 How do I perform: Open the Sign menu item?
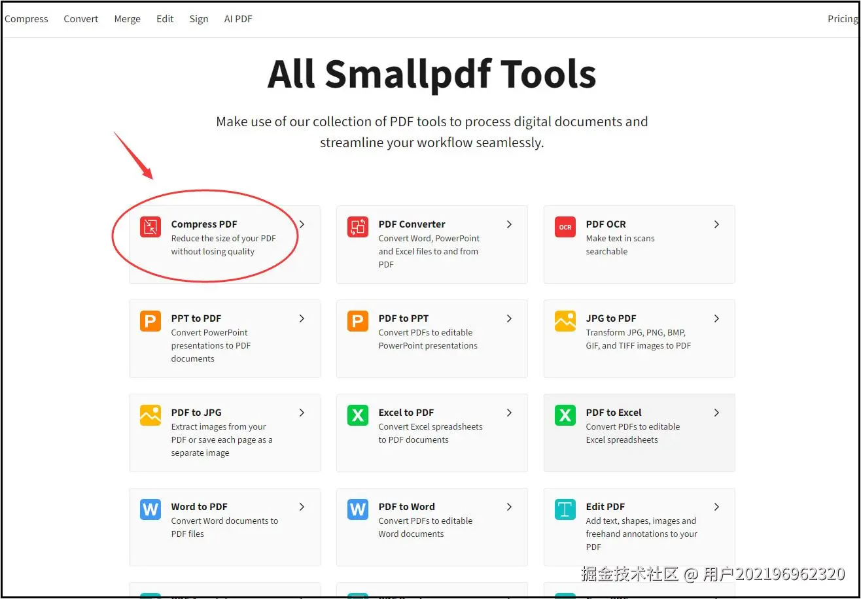199,19
